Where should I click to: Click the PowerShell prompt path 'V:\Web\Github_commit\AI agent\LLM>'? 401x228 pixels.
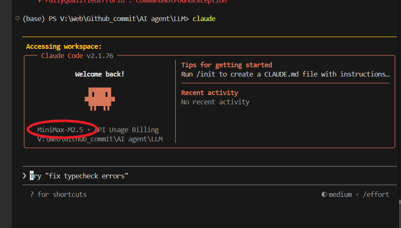coord(124,19)
